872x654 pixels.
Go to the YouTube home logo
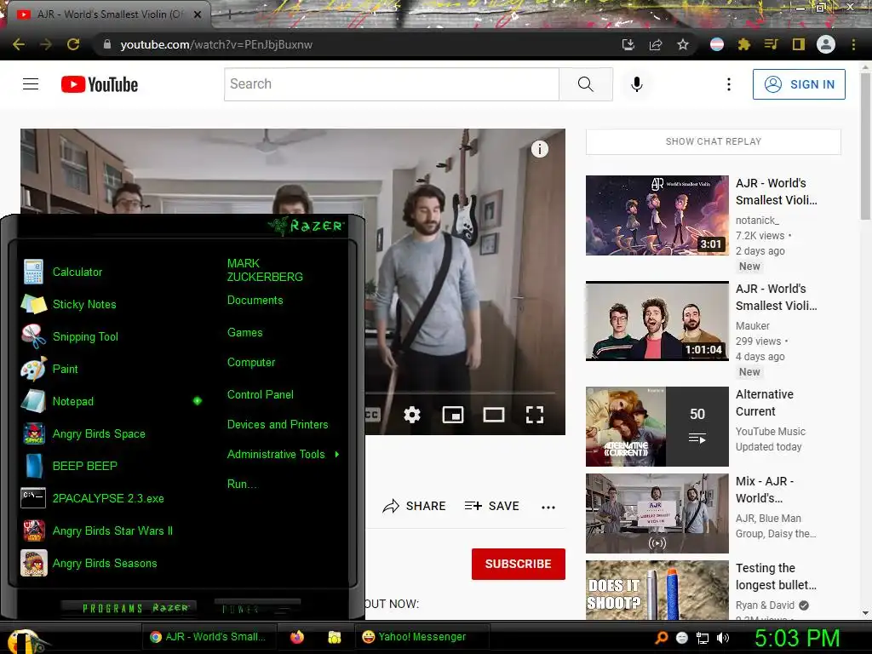pos(100,84)
